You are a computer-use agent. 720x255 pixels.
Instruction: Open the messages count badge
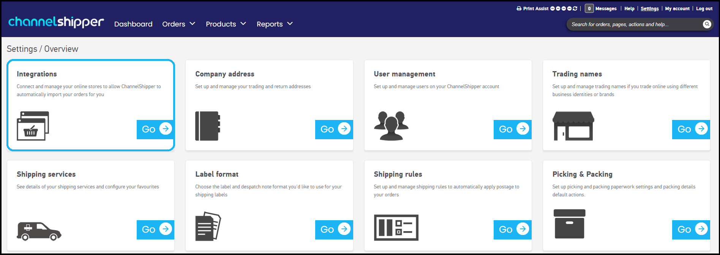pyautogui.click(x=589, y=8)
